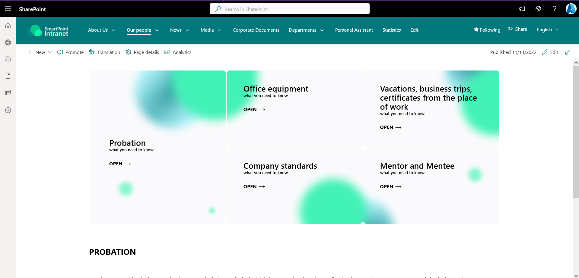This screenshot has height=278, width=579.
Task: Open My sites globe icon in sidebar
Action: pyautogui.click(x=8, y=42)
